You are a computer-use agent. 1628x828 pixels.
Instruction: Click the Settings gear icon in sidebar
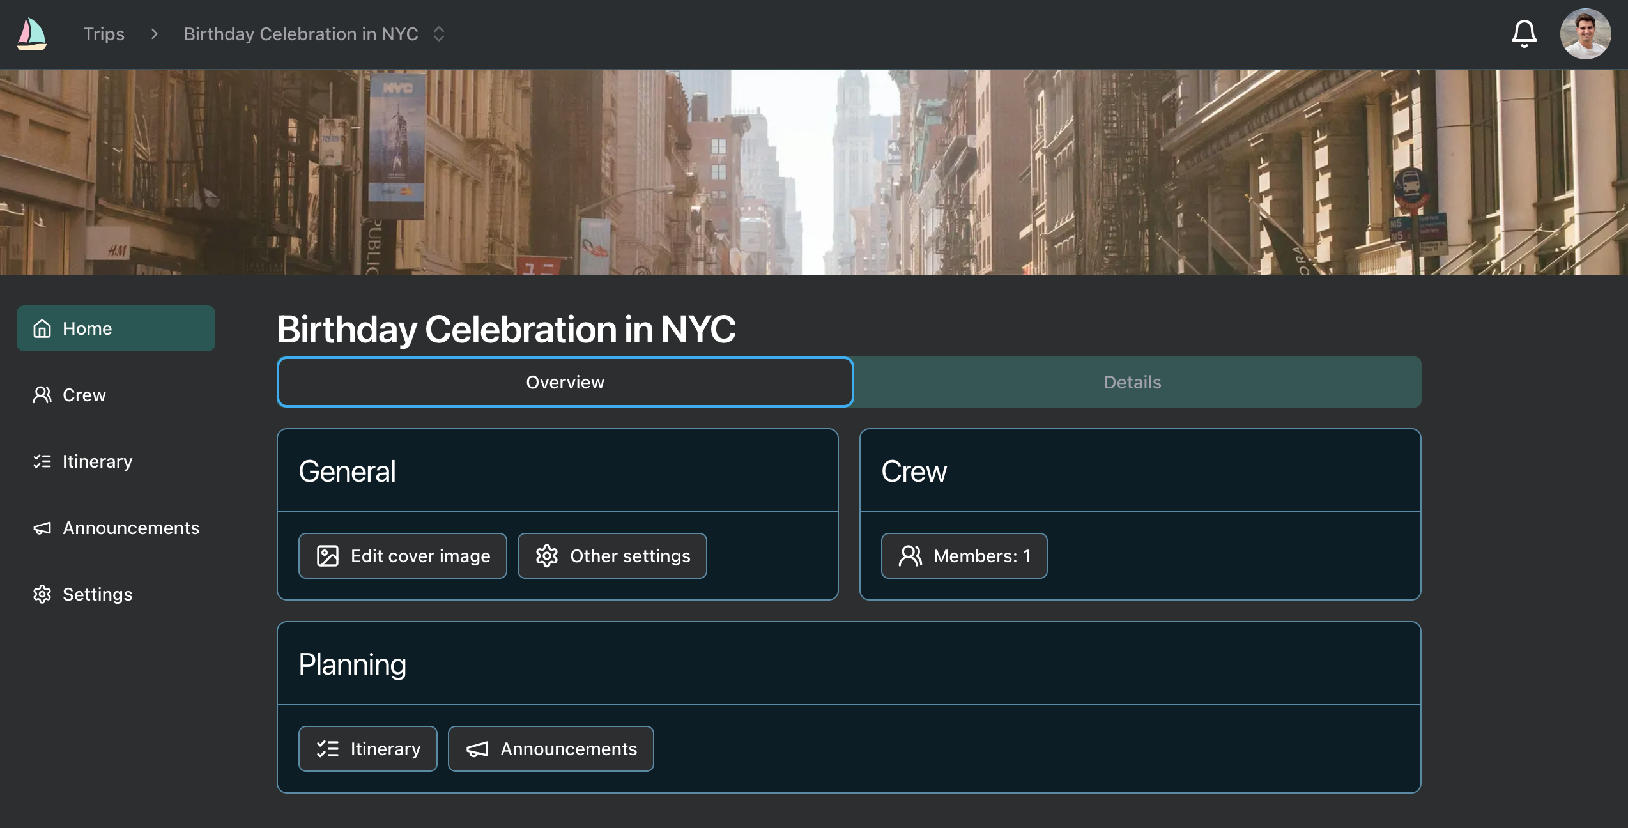42,594
